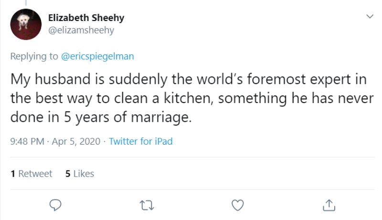Click the reply speech bubble icon
Viewport: 382px width, 220px height.
point(56,205)
